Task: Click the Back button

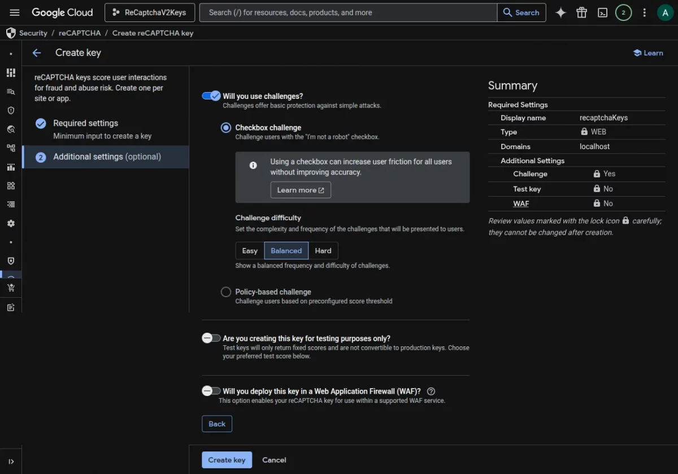Action: tap(217, 424)
